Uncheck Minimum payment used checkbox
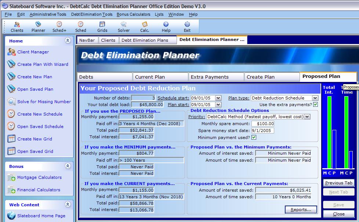Screen dimensions: 359x222 (x=254, y=138)
